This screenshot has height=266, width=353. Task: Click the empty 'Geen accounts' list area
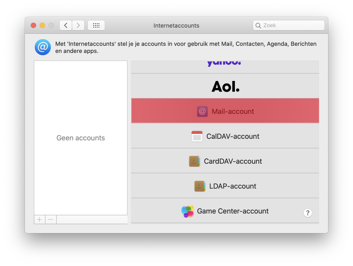point(81,138)
